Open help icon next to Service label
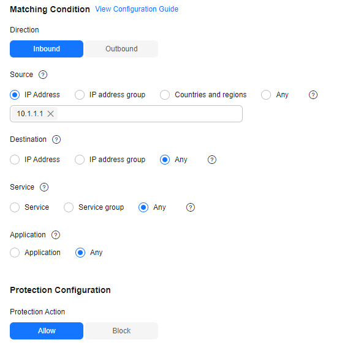The height and width of the screenshot is (348, 342). (44, 187)
